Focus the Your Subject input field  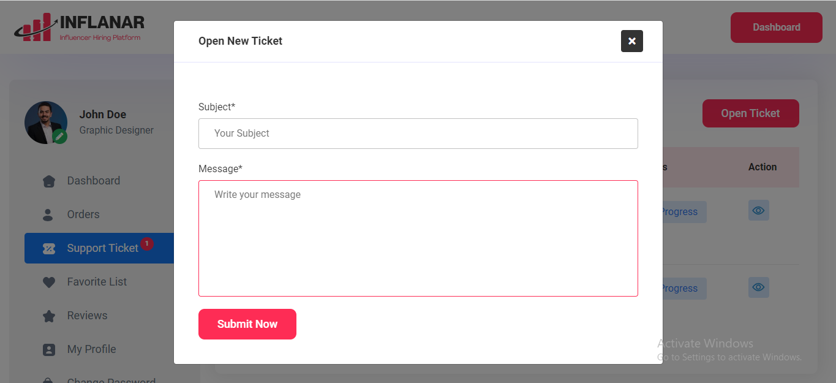418,134
